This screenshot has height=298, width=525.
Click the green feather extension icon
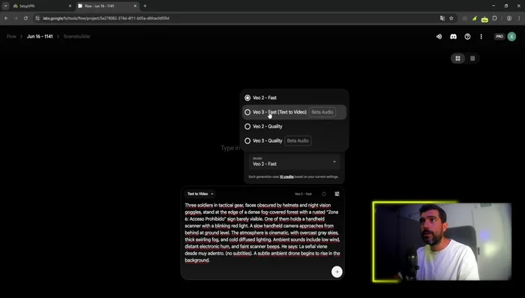475,19
